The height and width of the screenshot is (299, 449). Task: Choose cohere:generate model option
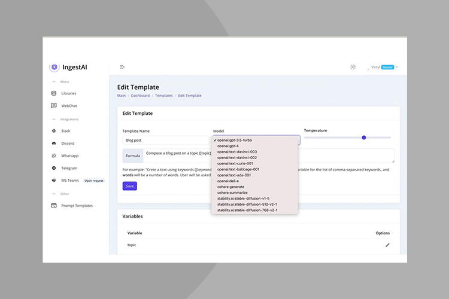254,187
